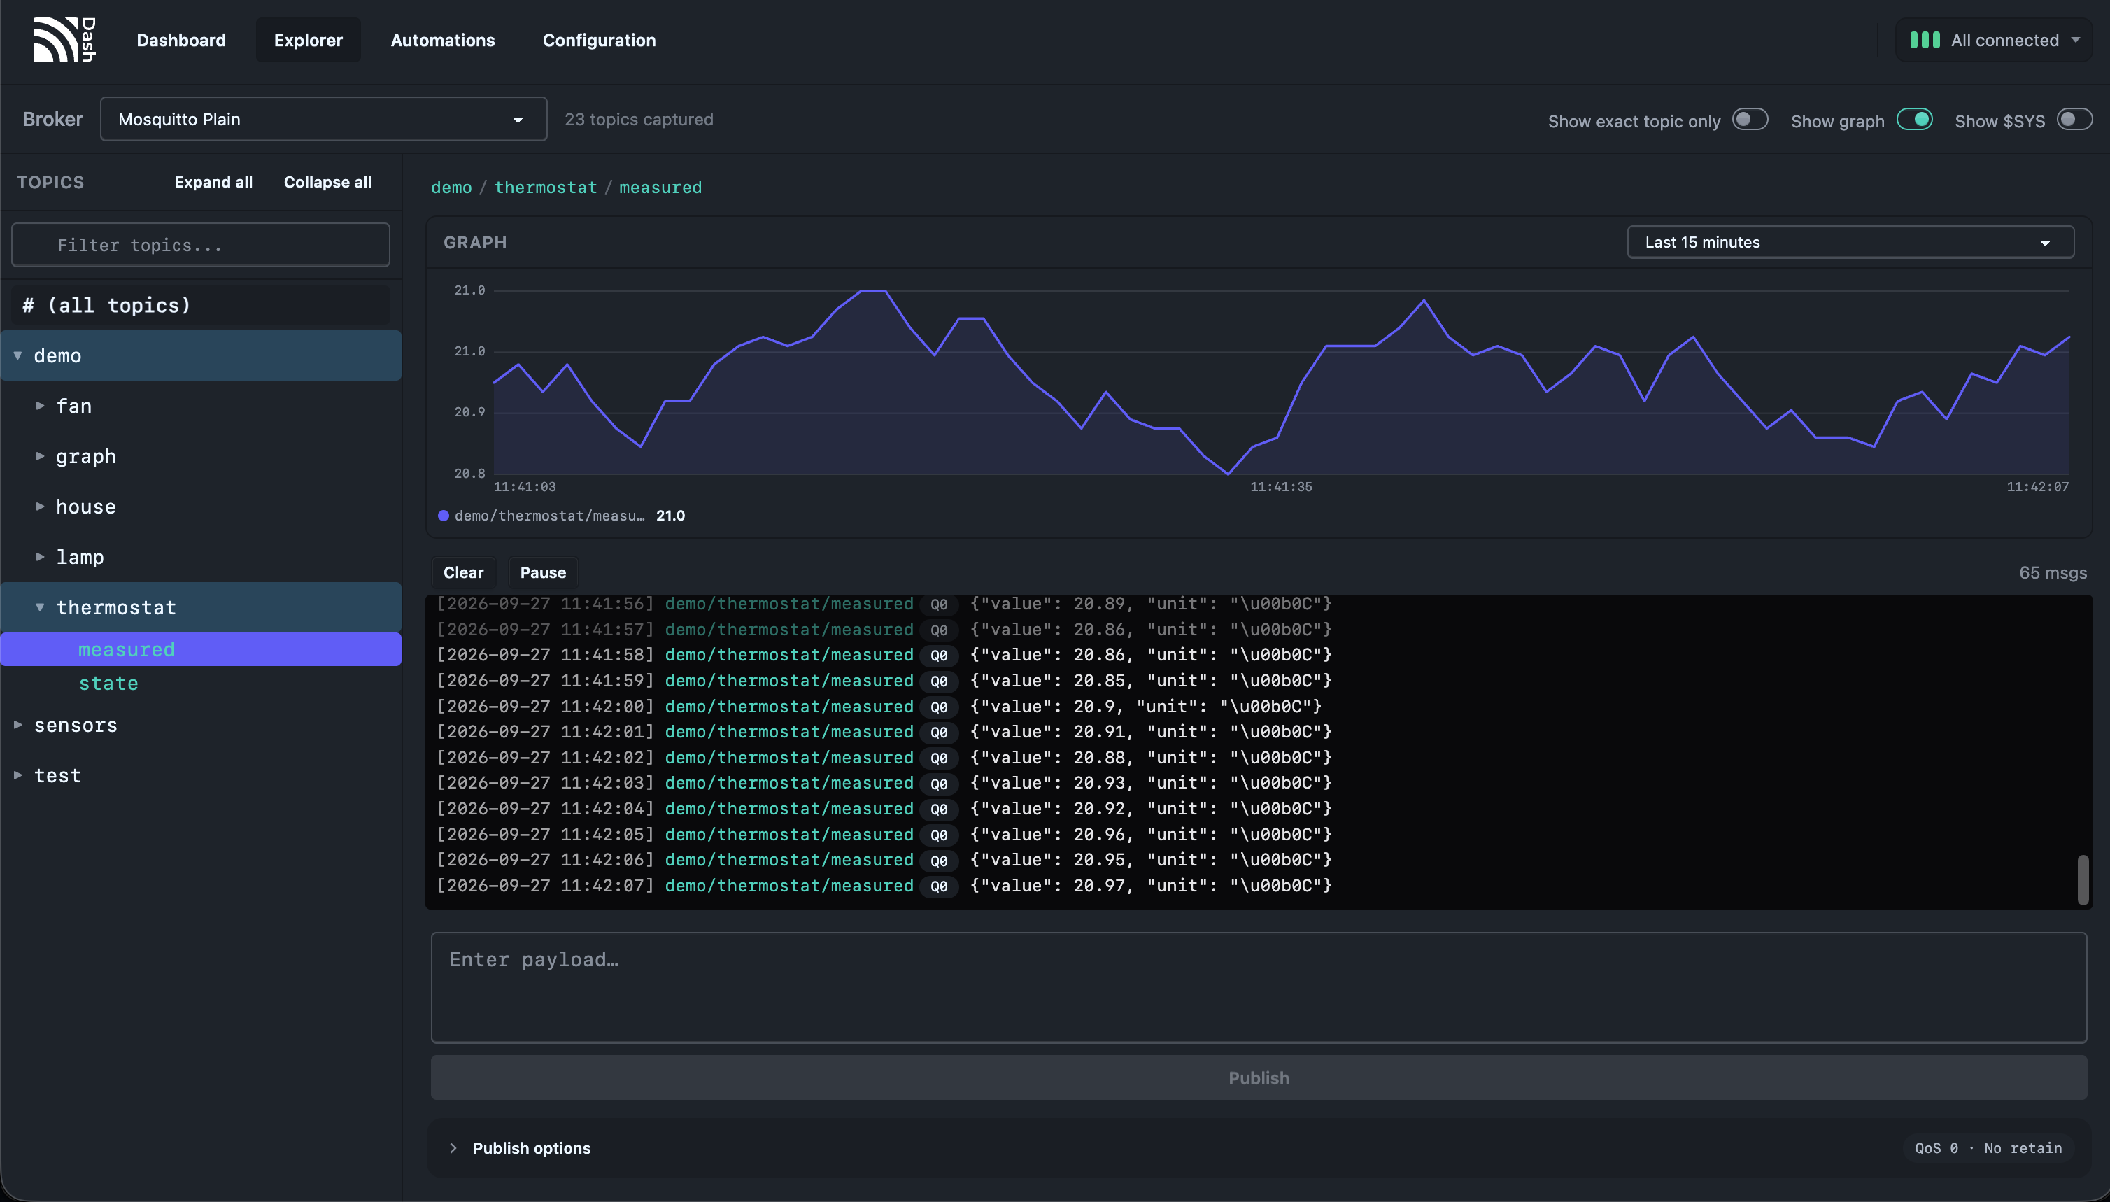This screenshot has height=1202, width=2110.
Task: Click the Expand all button
Action: (213, 182)
